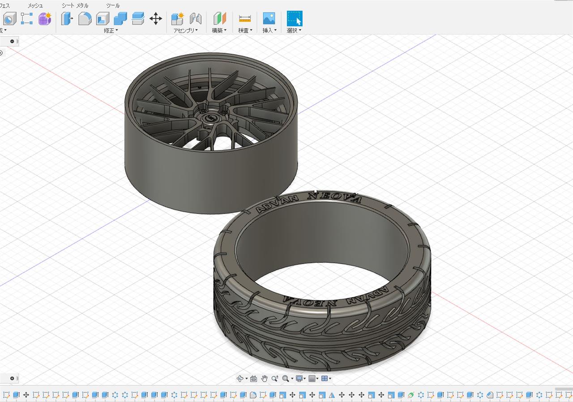
Task: Select the Measure ruler icon
Action: (x=245, y=19)
